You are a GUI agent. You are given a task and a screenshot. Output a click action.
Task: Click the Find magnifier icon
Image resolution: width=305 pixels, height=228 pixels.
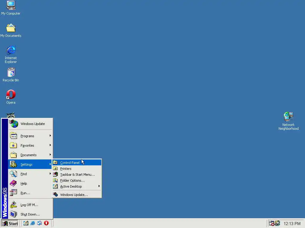[13, 174]
